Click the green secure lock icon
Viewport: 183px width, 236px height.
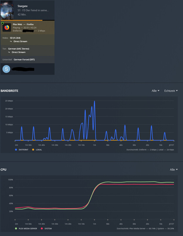click(x=3, y=23)
